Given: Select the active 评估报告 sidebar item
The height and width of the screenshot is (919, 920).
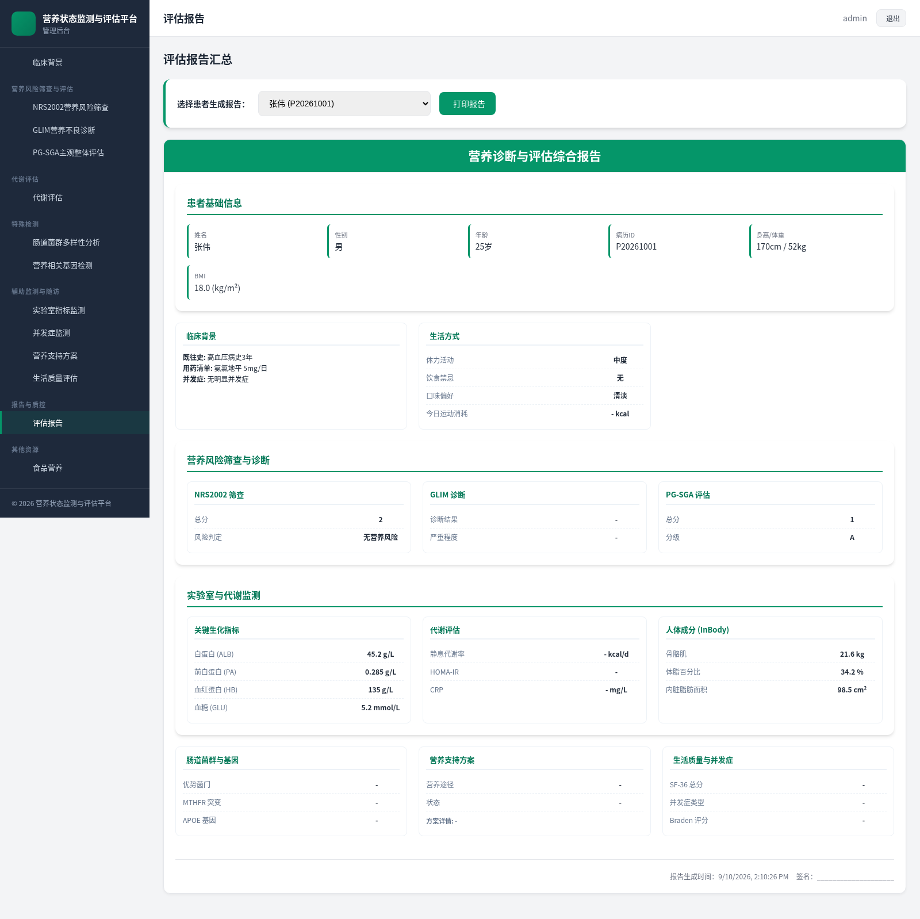Looking at the screenshot, I should point(75,423).
